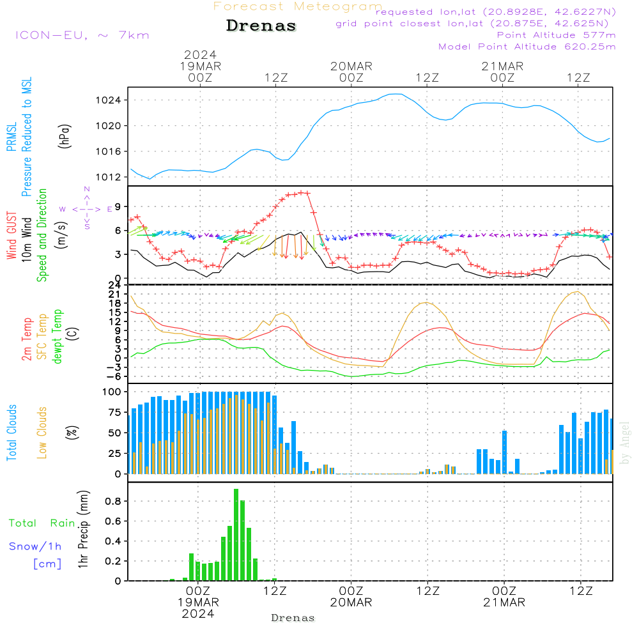Click the Total Rain legend label
Screen dimensions: 639x639
click(42, 523)
